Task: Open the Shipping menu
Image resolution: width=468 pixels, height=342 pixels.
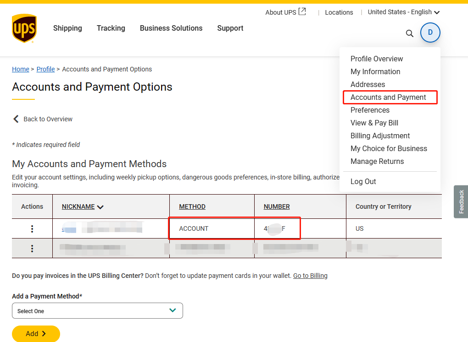Action: pyautogui.click(x=67, y=28)
